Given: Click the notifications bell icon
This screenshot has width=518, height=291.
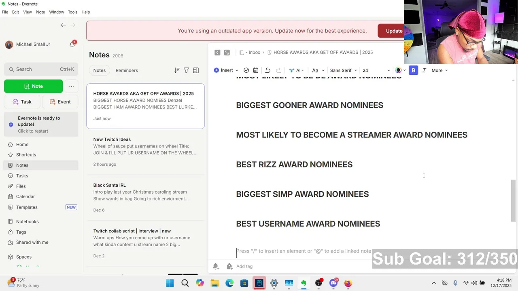Looking at the screenshot, I should [x=72, y=44].
